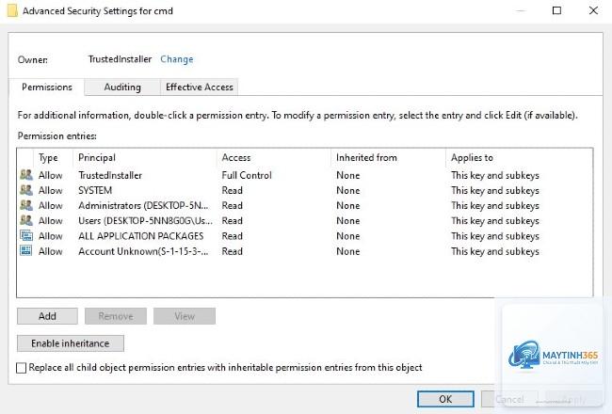Click the View button
This screenshot has width=612, height=414.
click(185, 316)
